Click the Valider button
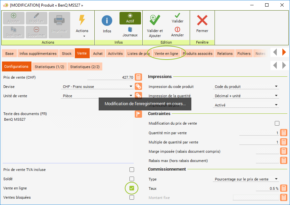The image size is (290, 205). (177, 18)
